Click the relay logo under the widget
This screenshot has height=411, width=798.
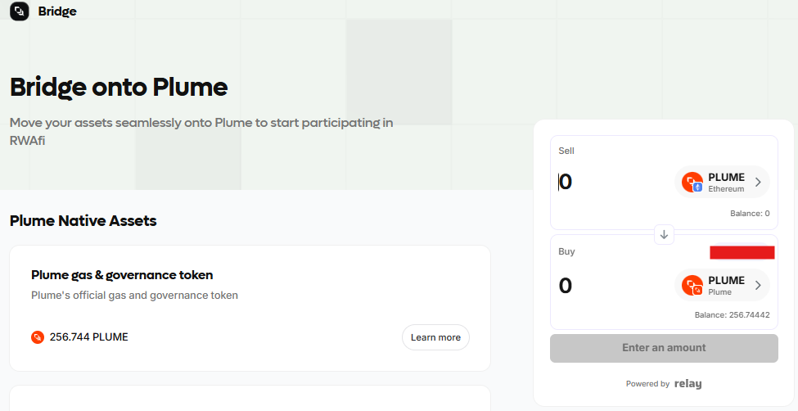pyautogui.click(x=688, y=384)
